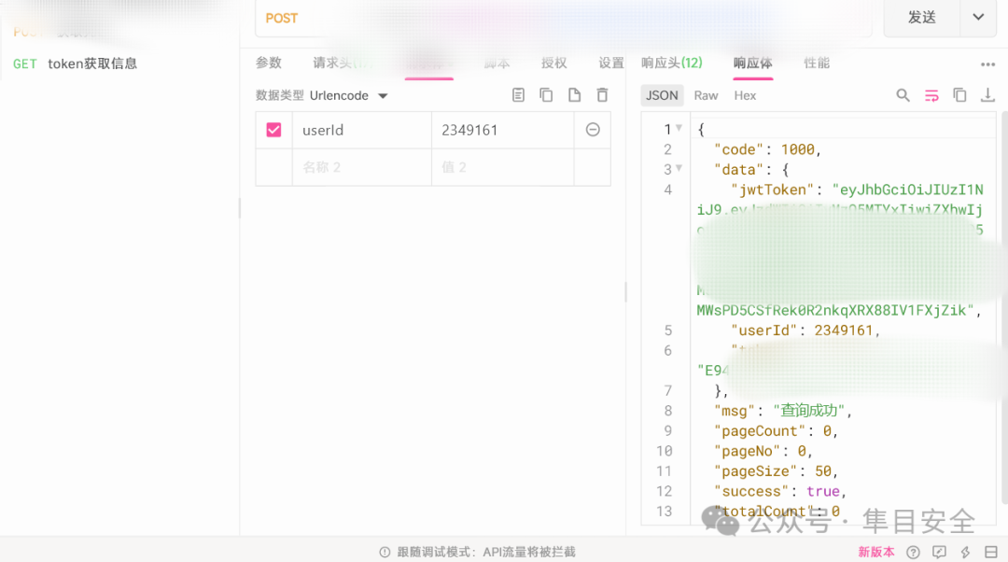Switch to the 设置 tab

click(x=610, y=63)
